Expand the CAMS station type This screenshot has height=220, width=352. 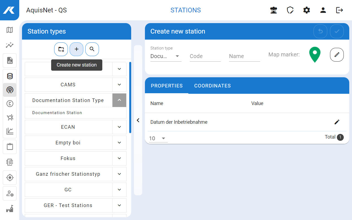pyautogui.click(x=119, y=85)
